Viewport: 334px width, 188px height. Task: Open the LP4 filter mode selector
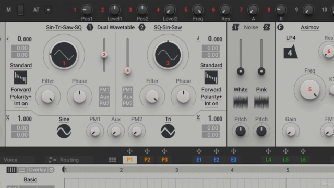coord(291,38)
